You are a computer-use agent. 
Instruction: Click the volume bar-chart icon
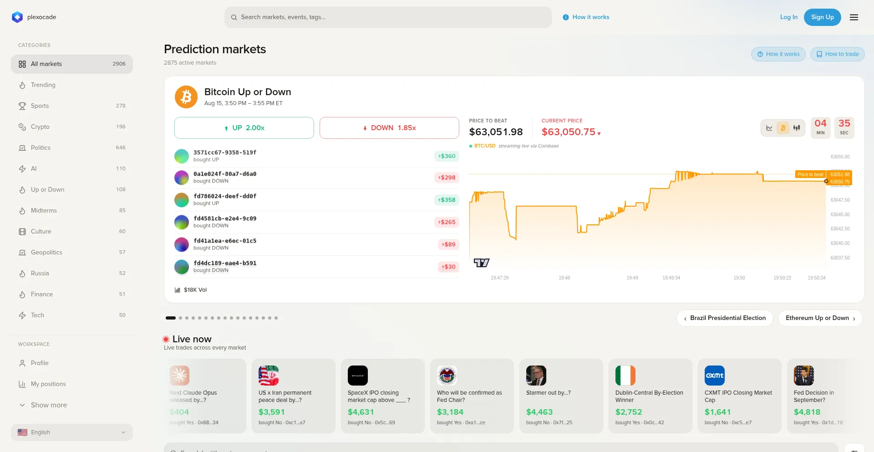178,290
